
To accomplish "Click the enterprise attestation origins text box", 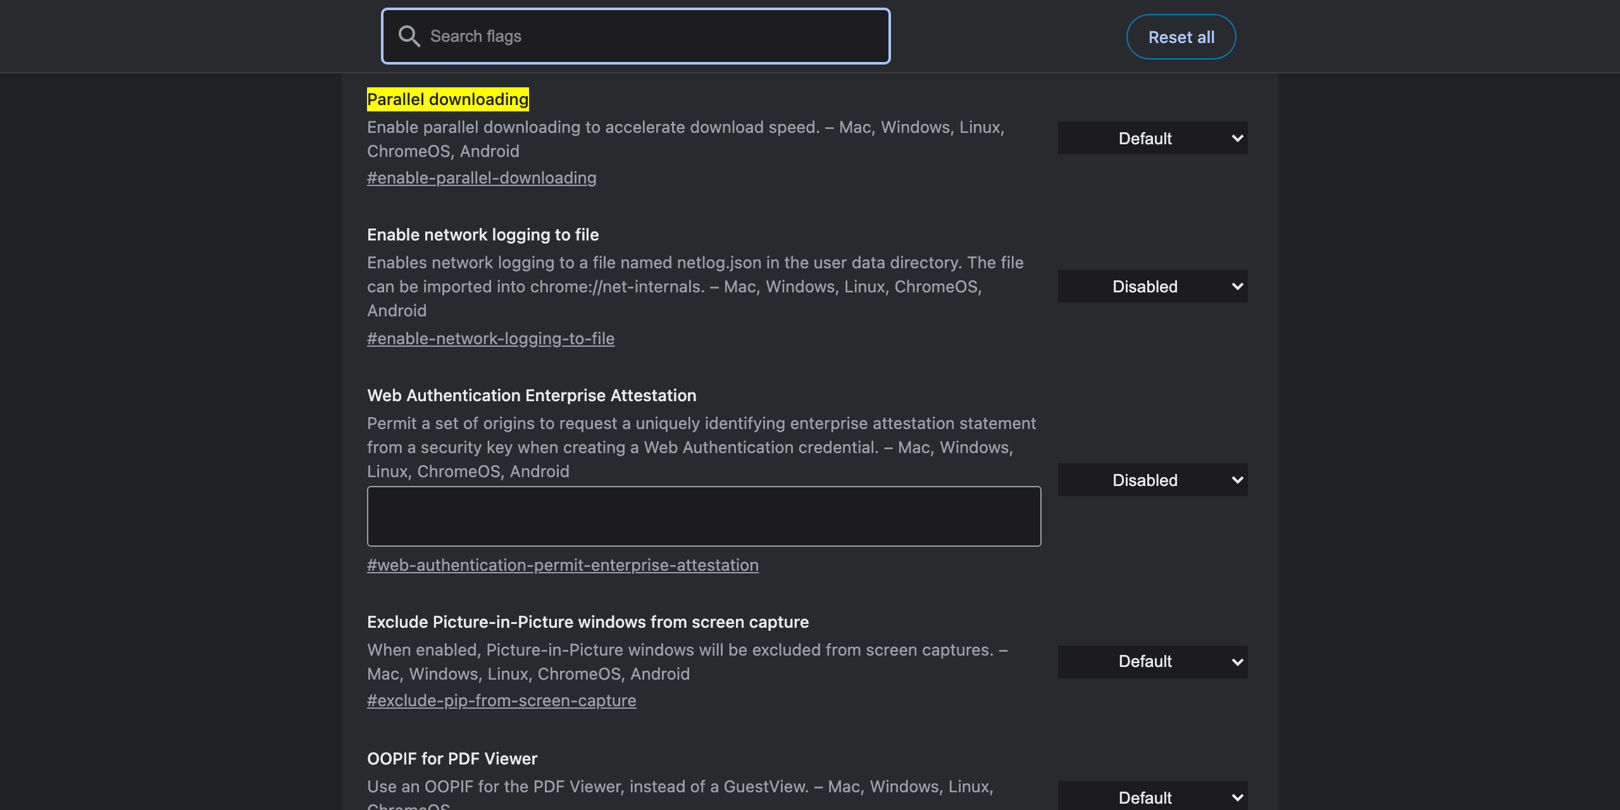I will pyautogui.click(x=704, y=516).
